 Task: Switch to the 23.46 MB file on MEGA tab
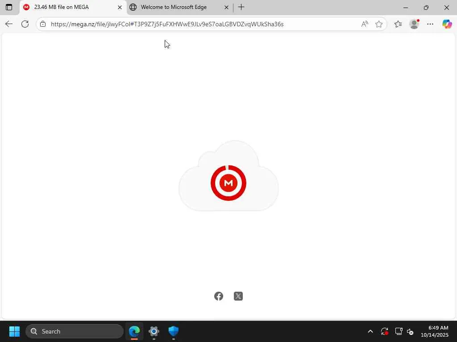click(73, 8)
